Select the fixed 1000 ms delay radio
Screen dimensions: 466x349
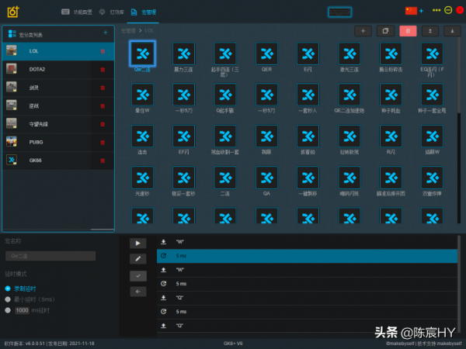click(x=8, y=310)
